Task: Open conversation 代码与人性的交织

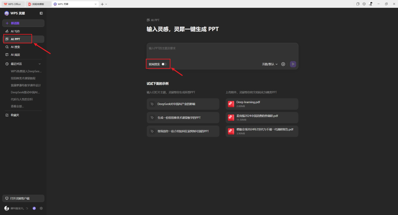Action: (22, 99)
